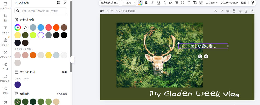260x105 pixels.
Task: Choose the coral red text color swatch
Action: [48, 27]
